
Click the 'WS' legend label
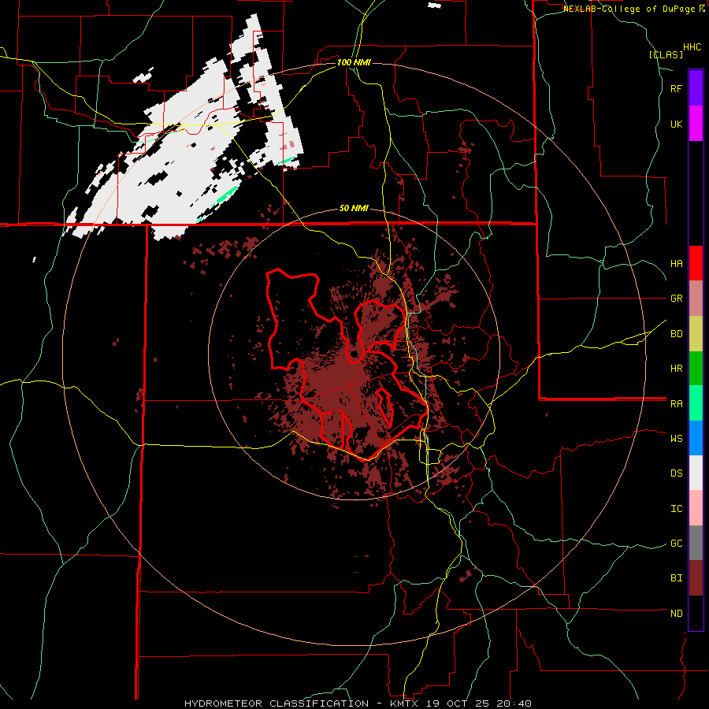click(676, 438)
